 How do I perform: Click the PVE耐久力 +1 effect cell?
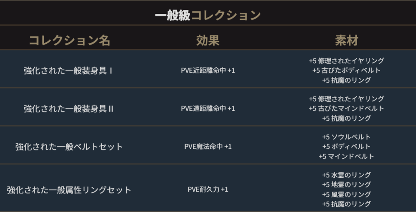click(x=208, y=190)
